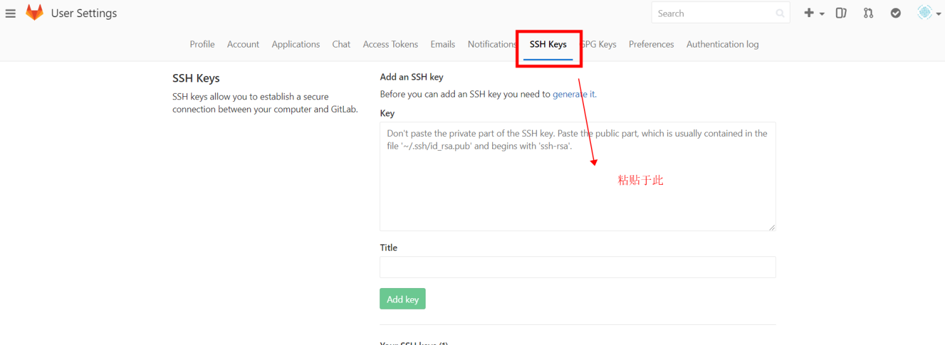The width and height of the screenshot is (945, 345).
Task: Open the todos checkmark icon
Action: click(x=896, y=13)
